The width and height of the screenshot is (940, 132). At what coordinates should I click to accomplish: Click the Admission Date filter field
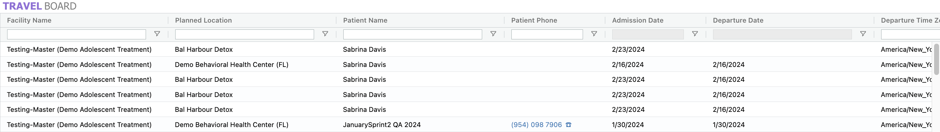point(647,34)
